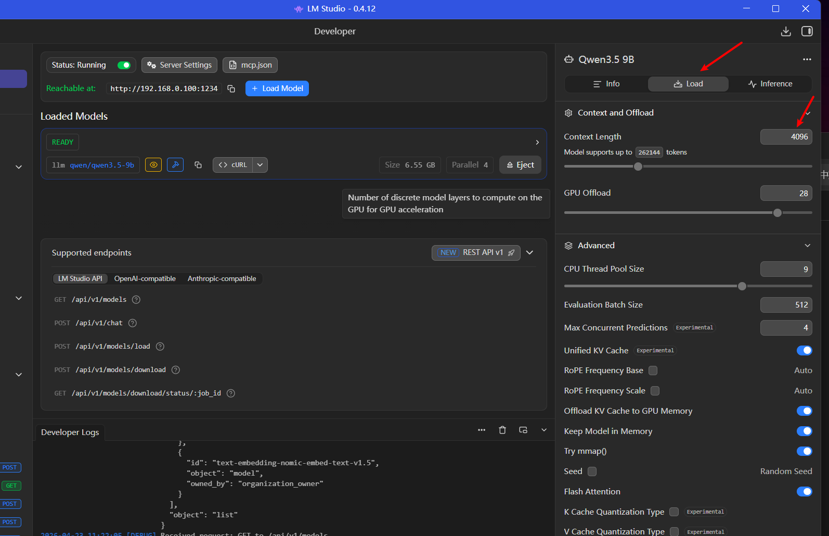This screenshot has height=536, width=829.
Task: Open the NEW REST API v1 link
Action: (x=476, y=252)
